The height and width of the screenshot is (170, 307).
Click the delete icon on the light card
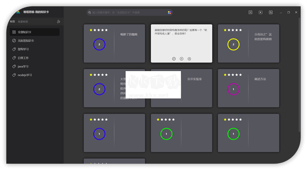coord(189,59)
